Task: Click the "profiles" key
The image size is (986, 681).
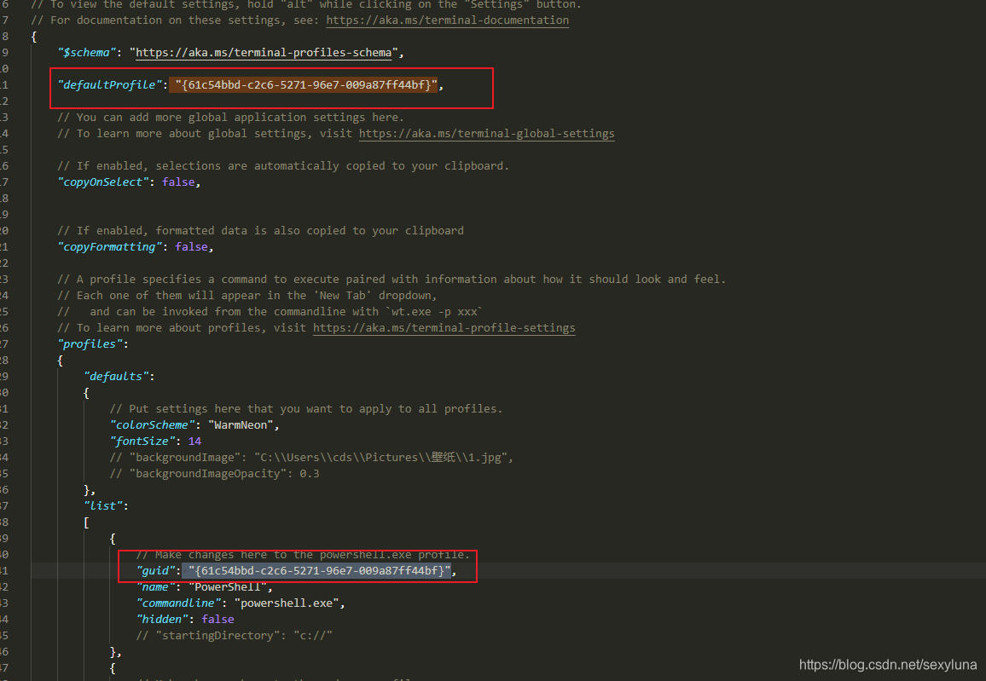Action: pyautogui.click(x=90, y=344)
